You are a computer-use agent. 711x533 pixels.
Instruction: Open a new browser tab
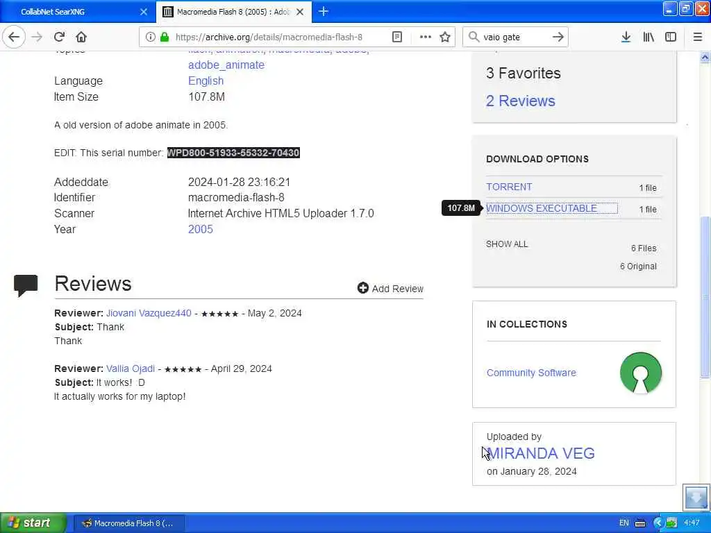[x=324, y=11]
